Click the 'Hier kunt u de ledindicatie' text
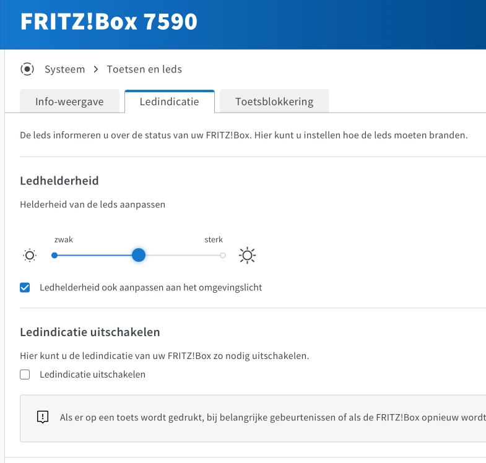This screenshot has width=486, height=463. tap(165, 356)
